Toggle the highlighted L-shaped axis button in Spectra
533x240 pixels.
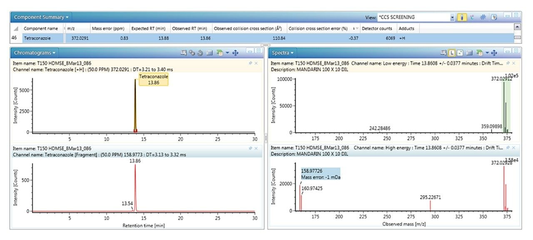click(x=452, y=53)
